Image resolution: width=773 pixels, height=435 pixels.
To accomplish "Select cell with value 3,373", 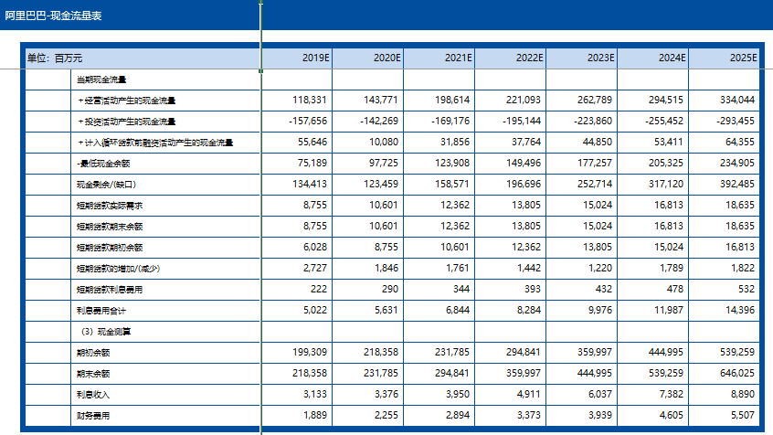I will click(x=510, y=416).
